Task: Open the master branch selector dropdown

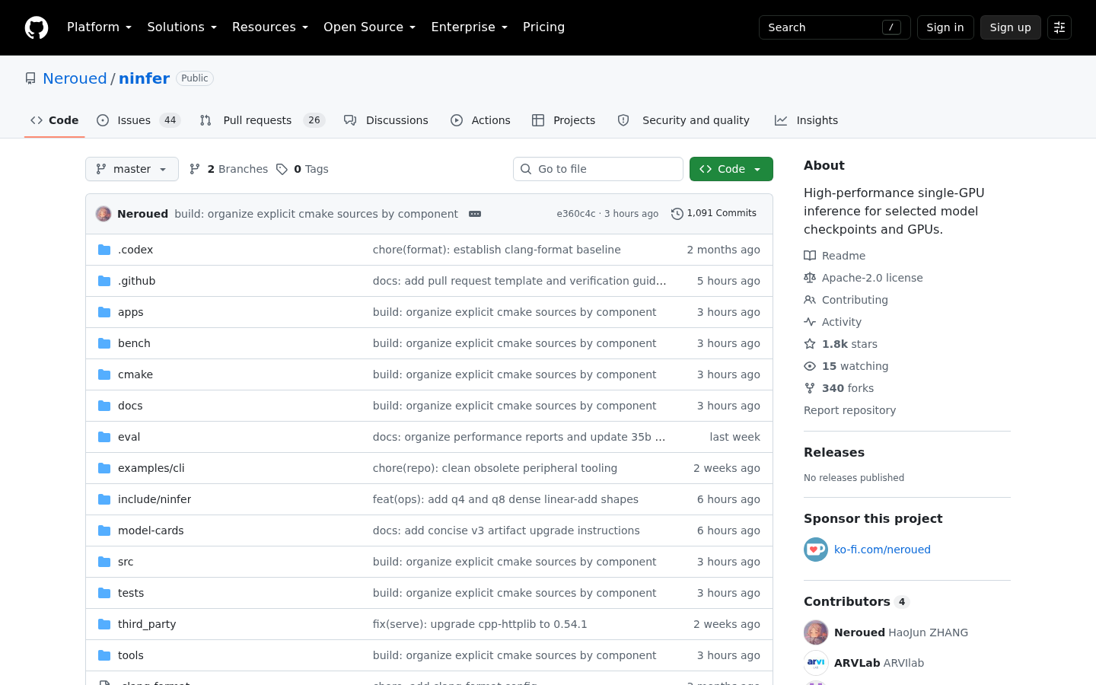Action: click(132, 169)
